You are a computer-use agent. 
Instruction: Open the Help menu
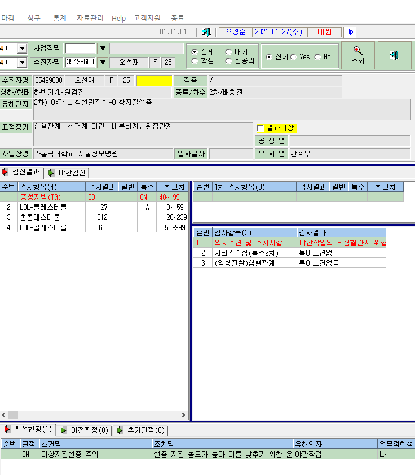point(118,19)
